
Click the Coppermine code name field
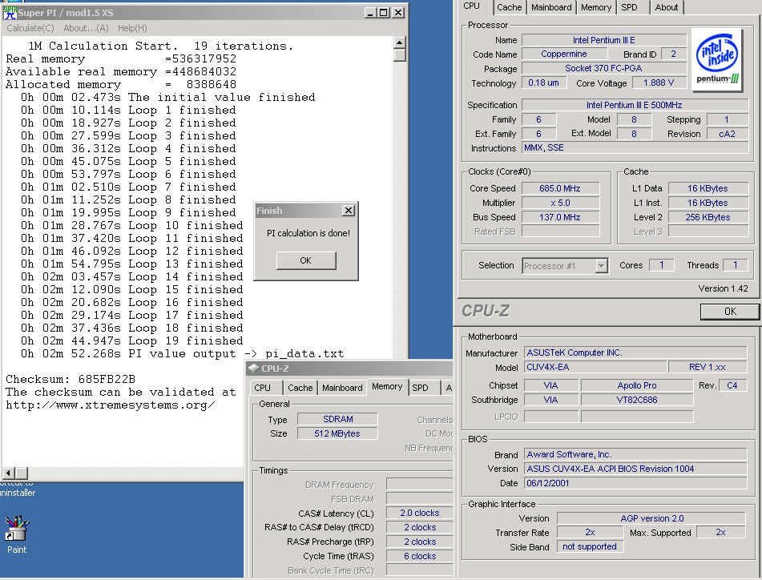pyautogui.click(x=564, y=54)
